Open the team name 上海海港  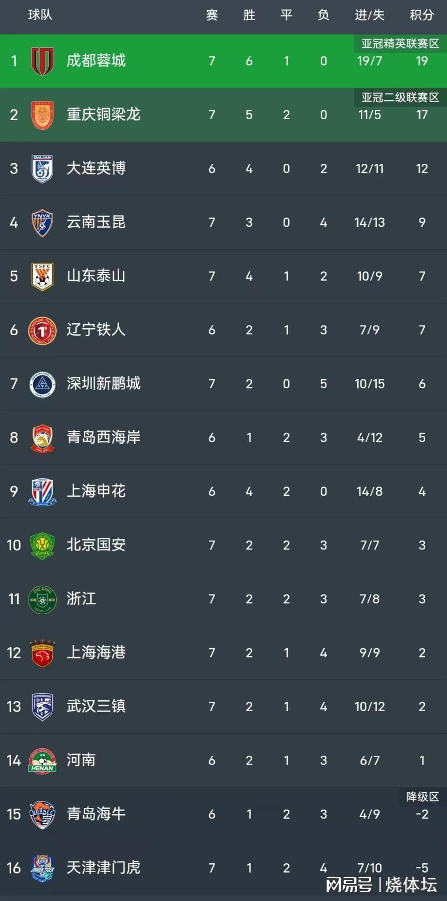pyautogui.click(x=96, y=652)
